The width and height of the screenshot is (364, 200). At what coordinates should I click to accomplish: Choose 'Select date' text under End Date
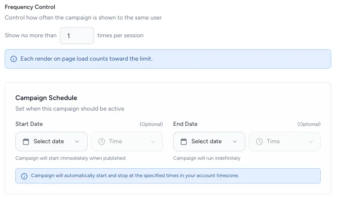tap(206, 142)
